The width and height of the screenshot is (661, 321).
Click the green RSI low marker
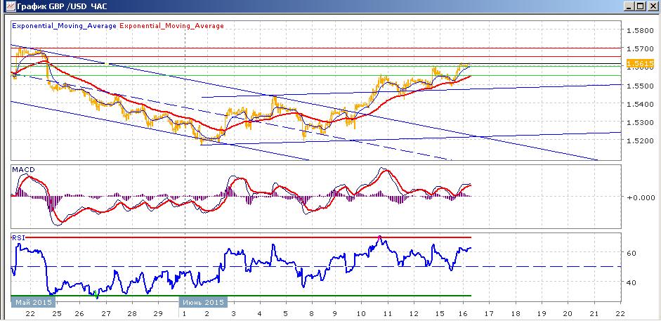96,293
